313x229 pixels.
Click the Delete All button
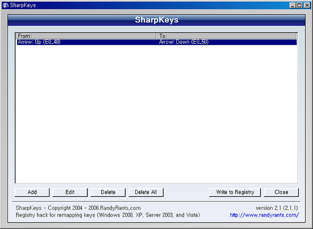pos(146,192)
